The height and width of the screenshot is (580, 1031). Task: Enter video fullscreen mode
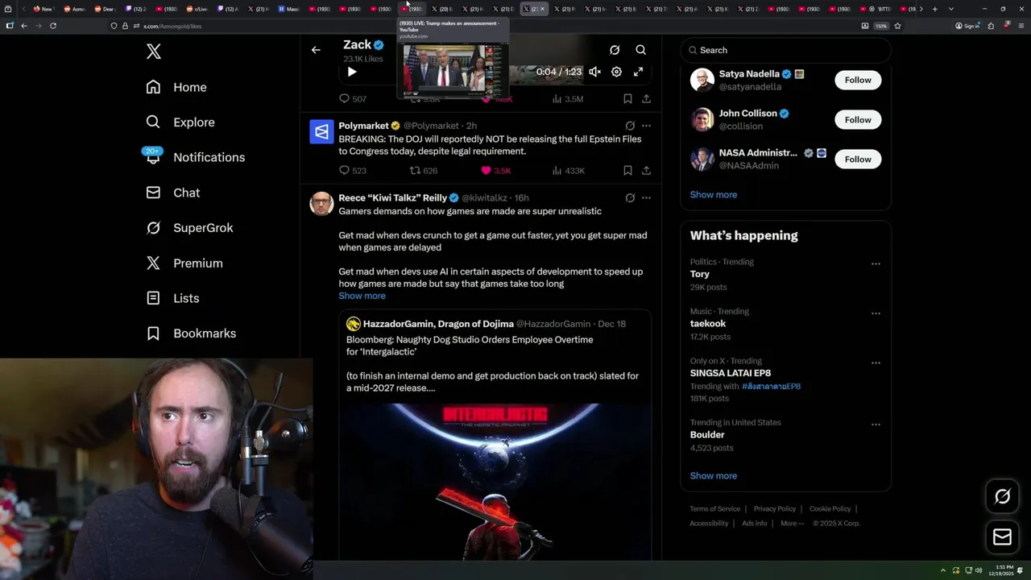point(638,72)
